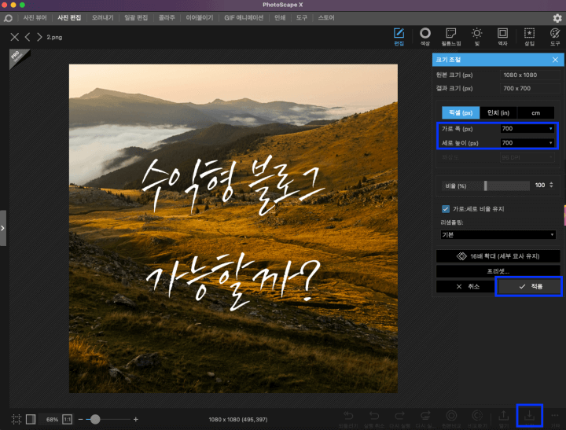Image resolution: width=566 pixels, height=430 pixels.
Task: Select the 편집 (Edit) tool icon
Action: point(399,36)
